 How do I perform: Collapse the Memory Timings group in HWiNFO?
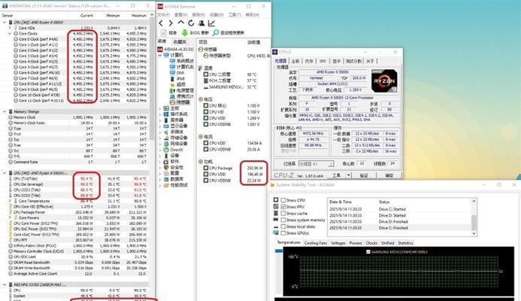5,112
